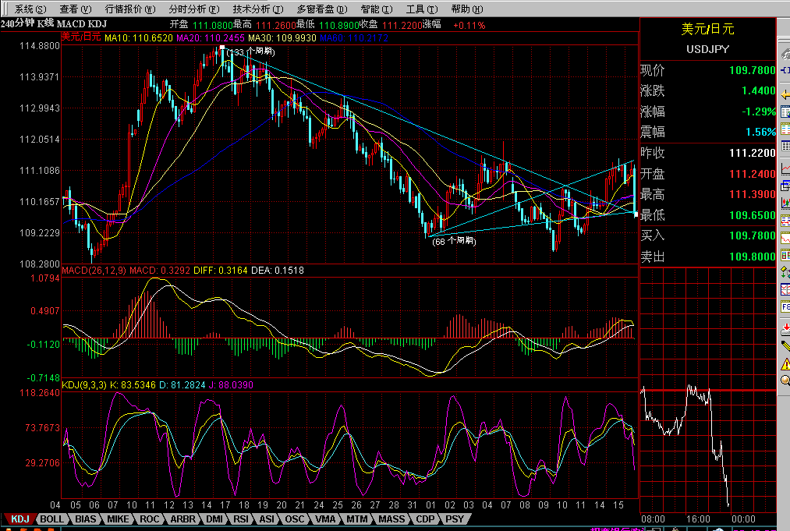The image size is (790, 531).
Task: Switch to the VMA indicator tab
Action: pos(325,519)
